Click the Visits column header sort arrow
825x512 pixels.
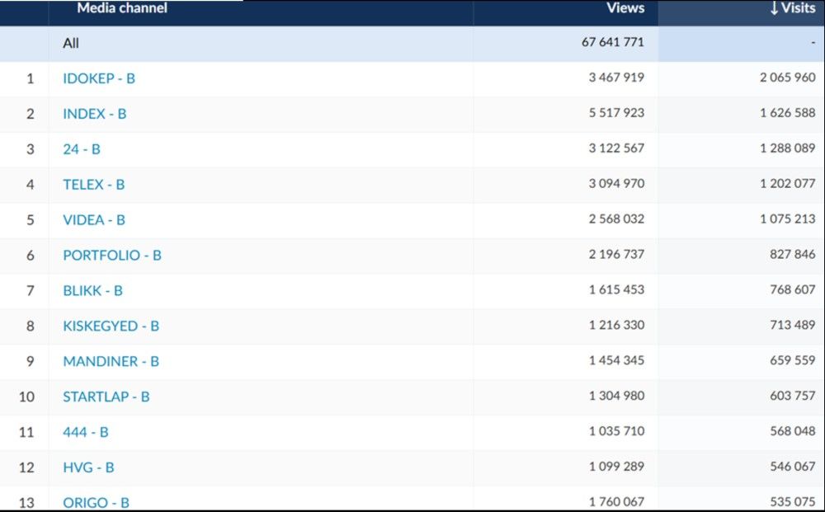[x=774, y=8]
